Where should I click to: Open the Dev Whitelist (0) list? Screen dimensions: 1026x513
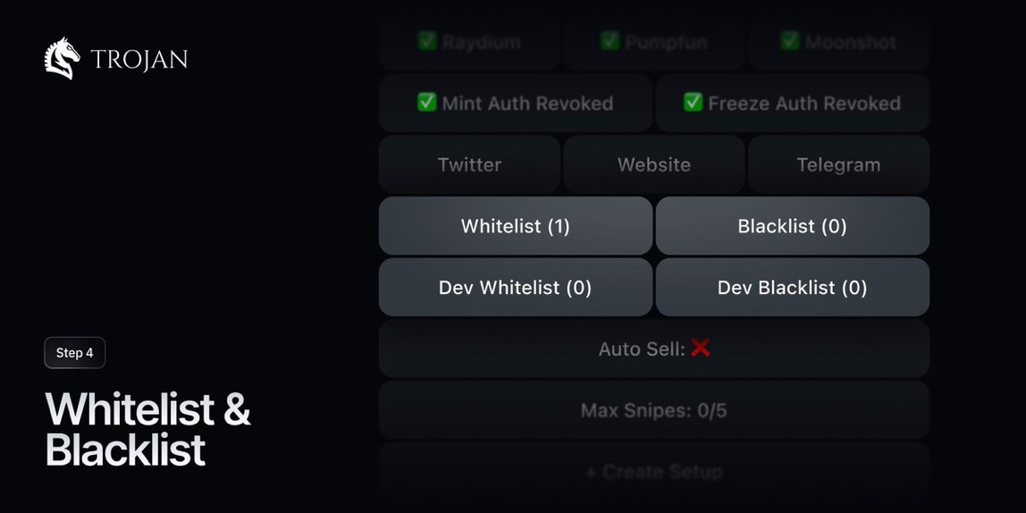[516, 287]
